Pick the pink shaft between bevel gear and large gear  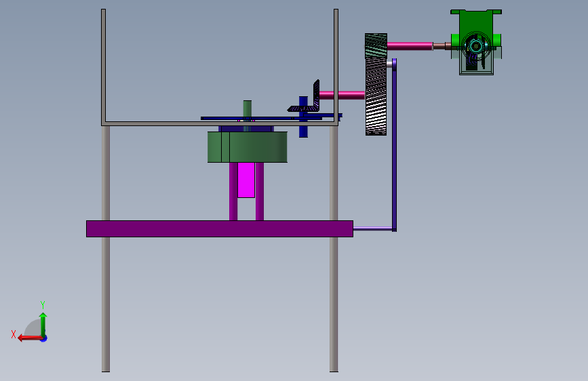click(342, 95)
